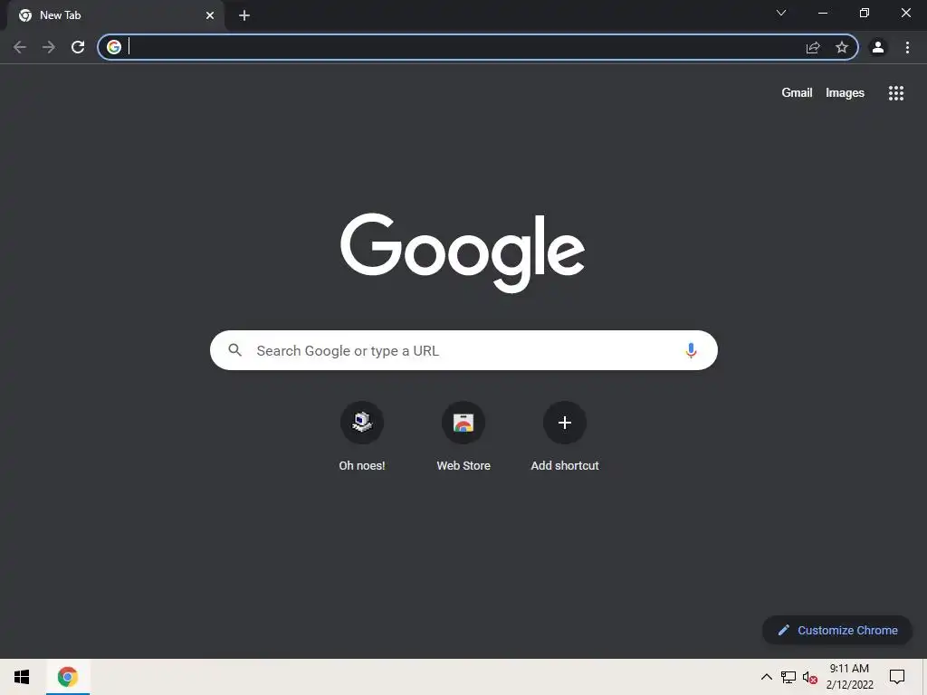The image size is (927, 695).
Task: Click the Google icon in address bar
Action: pos(114,47)
